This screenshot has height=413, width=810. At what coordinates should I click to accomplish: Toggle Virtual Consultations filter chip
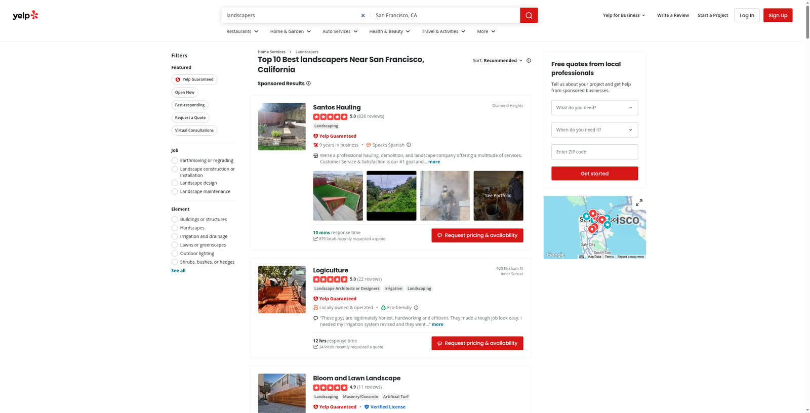(x=194, y=130)
